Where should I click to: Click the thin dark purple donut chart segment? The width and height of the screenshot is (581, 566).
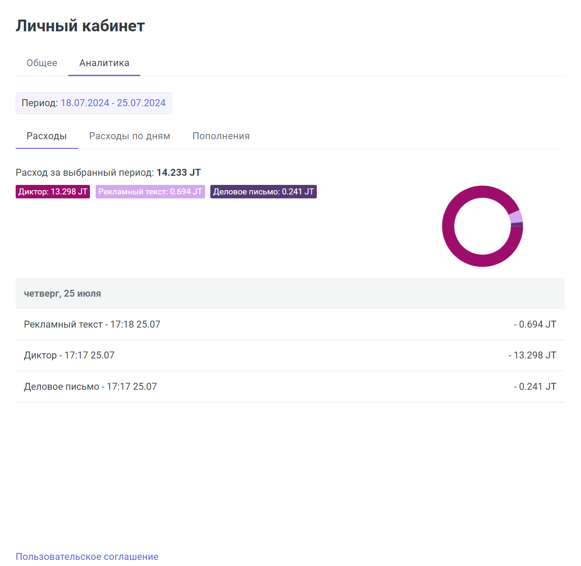point(517,224)
